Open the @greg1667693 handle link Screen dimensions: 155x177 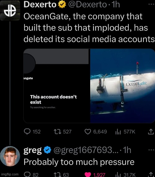(x=86, y=150)
